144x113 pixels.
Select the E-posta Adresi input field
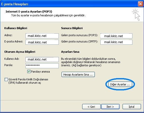[42, 42]
